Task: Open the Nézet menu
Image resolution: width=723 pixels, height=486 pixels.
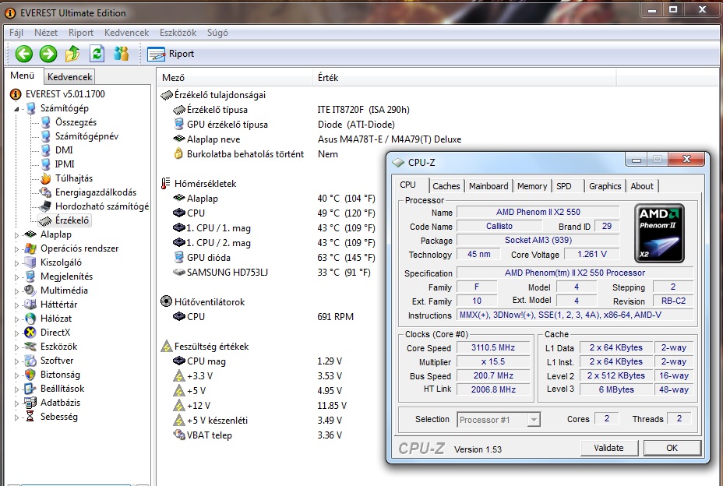Action: pyautogui.click(x=46, y=33)
